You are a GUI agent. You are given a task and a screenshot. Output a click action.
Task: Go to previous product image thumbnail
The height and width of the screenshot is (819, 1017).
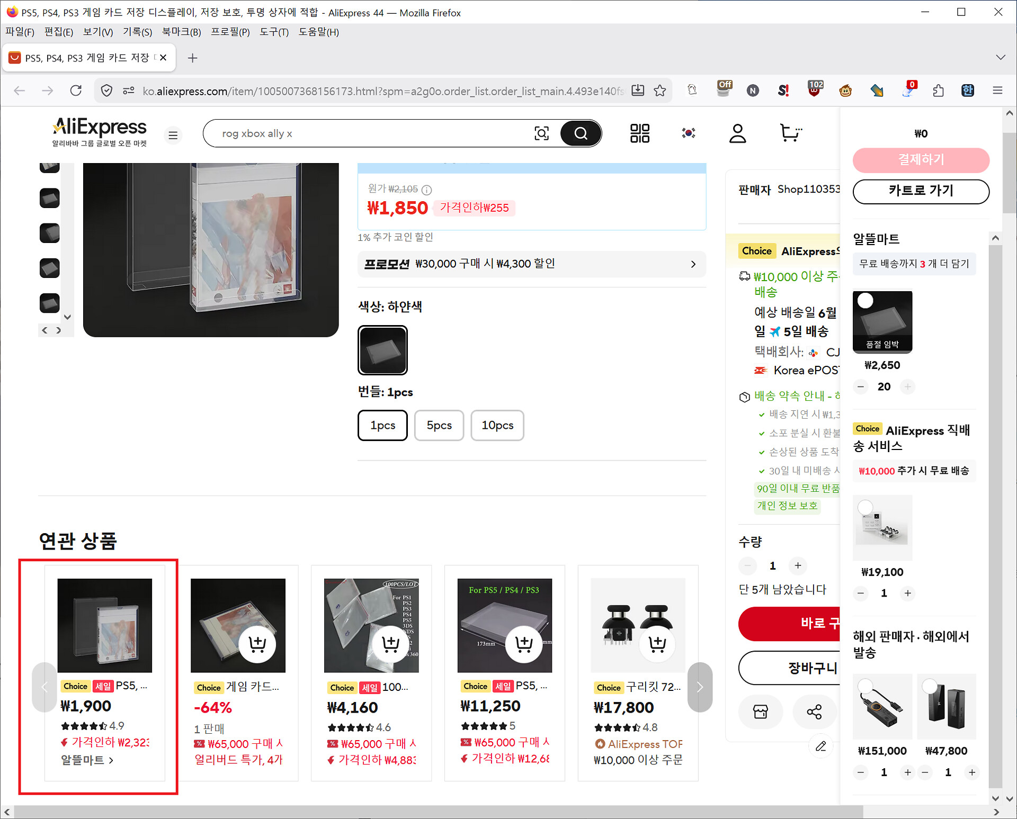(44, 330)
